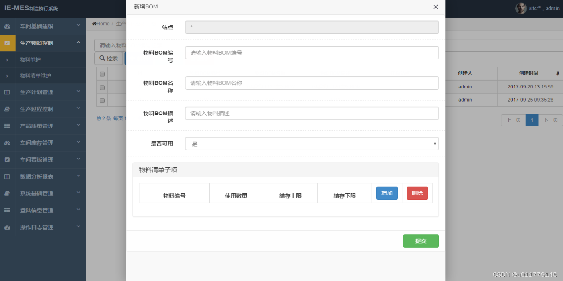Click the 物料BOM编号 input field
This screenshot has height=281, width=563.
point(311,52)
